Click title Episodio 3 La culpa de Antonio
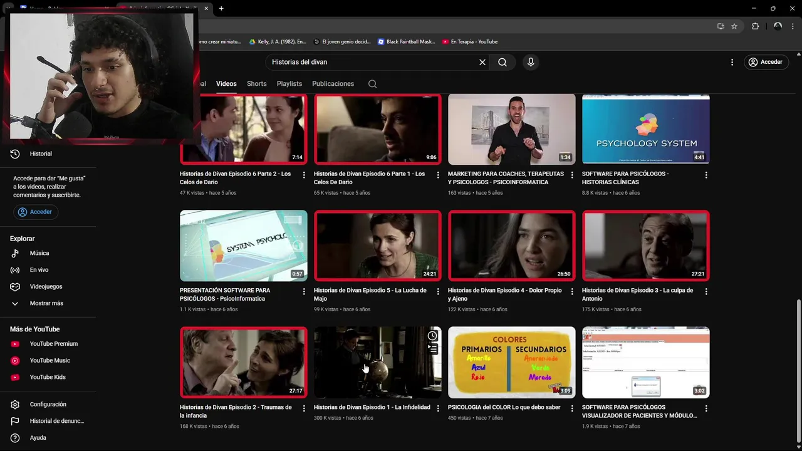 (637, 294)
